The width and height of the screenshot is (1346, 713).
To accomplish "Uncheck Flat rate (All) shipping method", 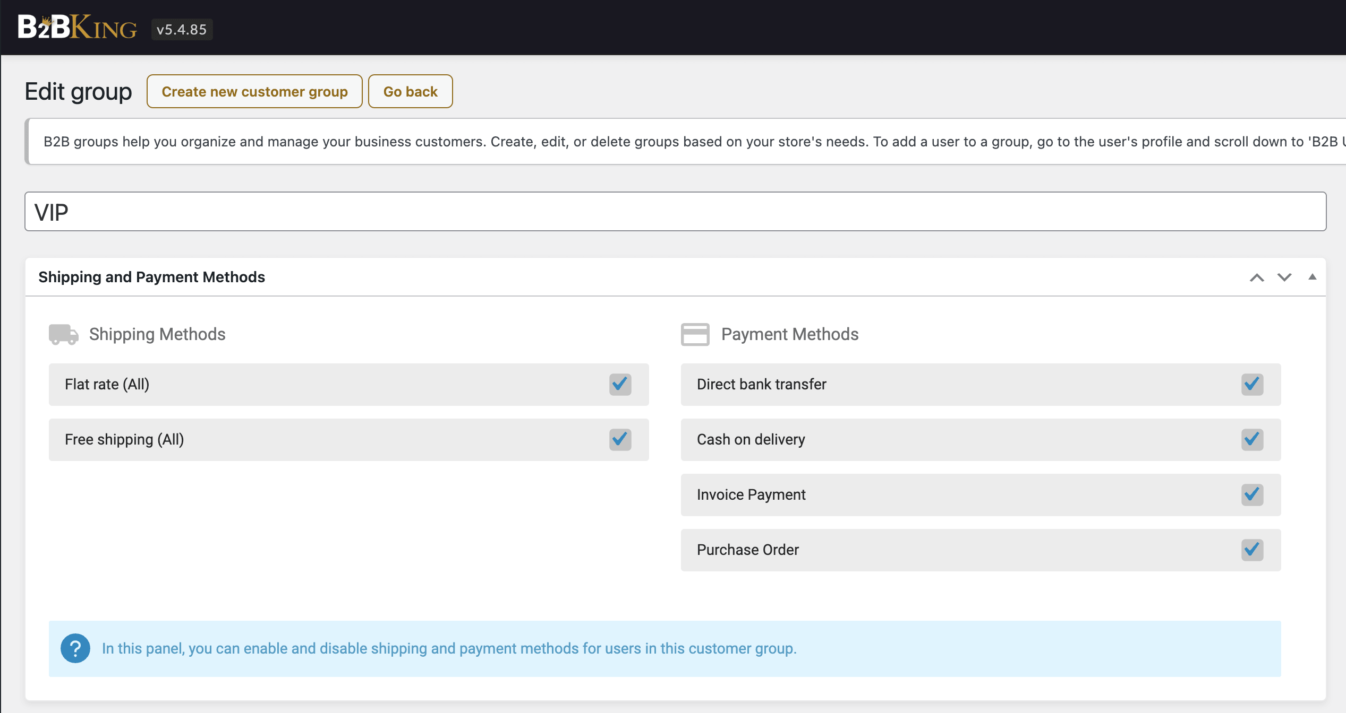I will [620, 384].
